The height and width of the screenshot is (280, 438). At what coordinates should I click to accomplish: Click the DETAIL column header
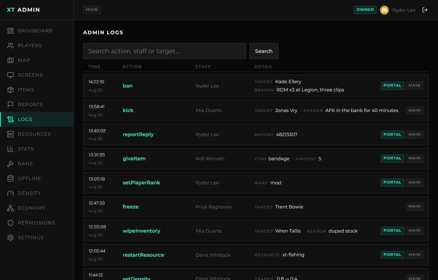coord(263,67)
